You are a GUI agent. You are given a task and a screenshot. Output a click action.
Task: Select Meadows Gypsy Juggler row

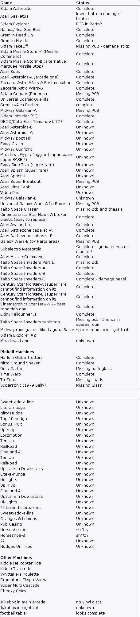pos(70,157)
